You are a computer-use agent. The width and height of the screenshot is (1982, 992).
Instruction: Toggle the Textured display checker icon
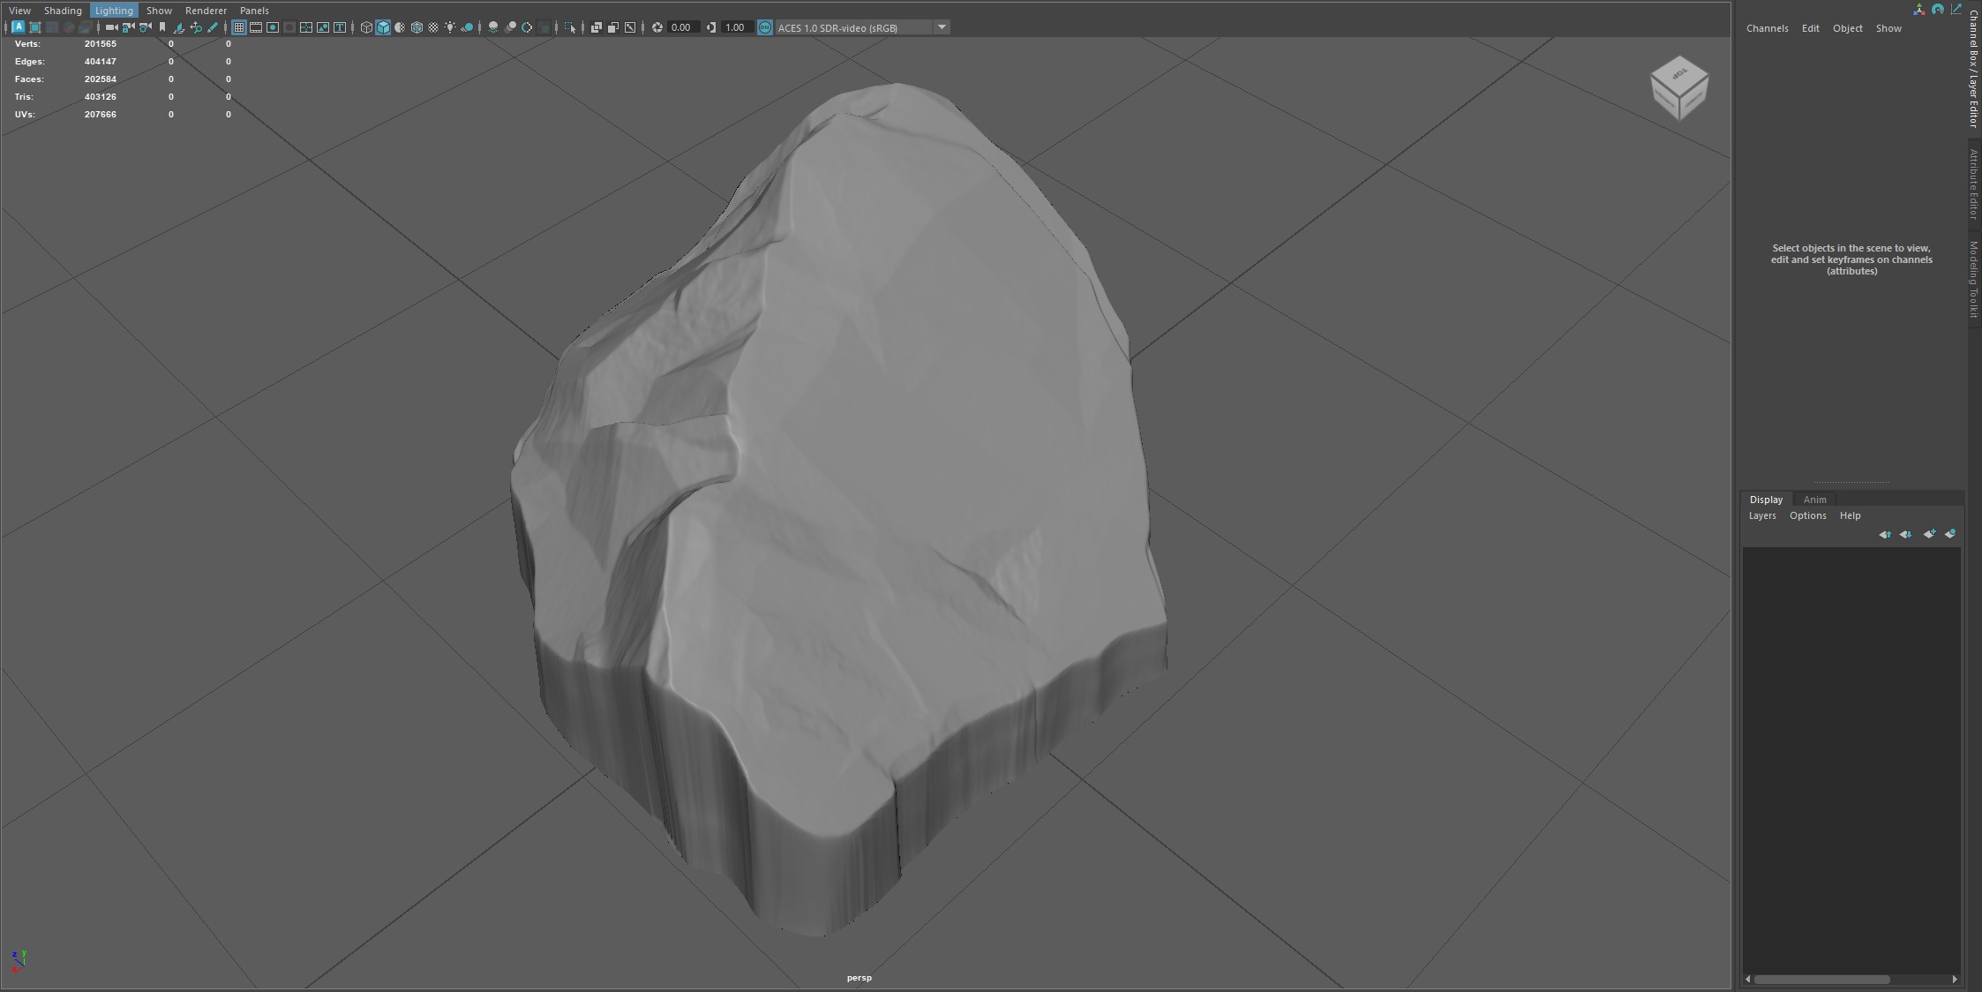tap(433, 27)
